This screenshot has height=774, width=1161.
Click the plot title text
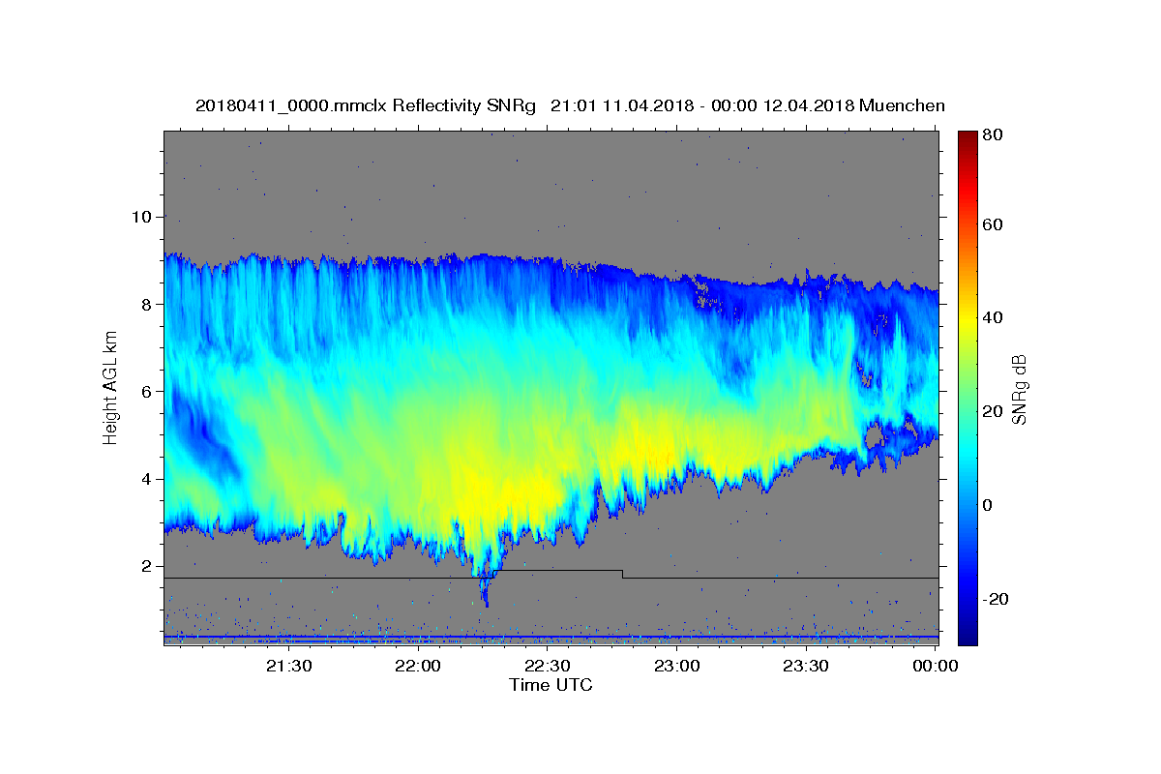[x=570, y=105]
